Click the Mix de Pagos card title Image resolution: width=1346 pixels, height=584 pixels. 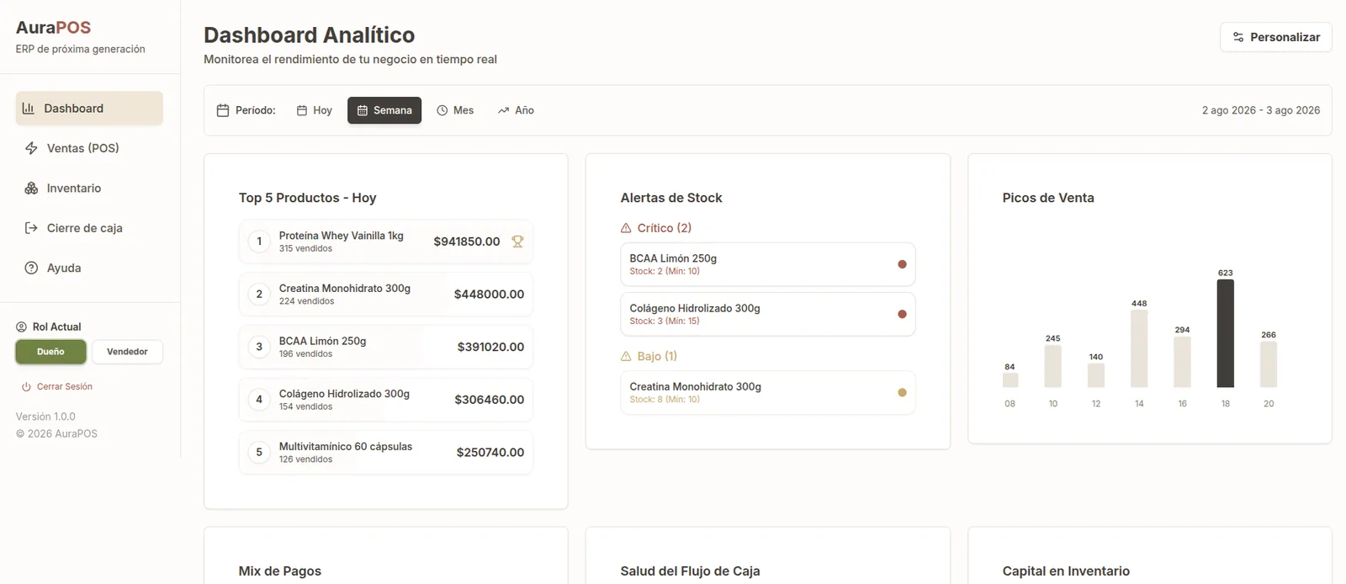tap(280, 571)
